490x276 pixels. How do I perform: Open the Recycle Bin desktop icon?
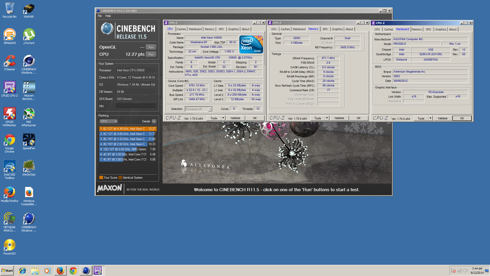[9, 10]
